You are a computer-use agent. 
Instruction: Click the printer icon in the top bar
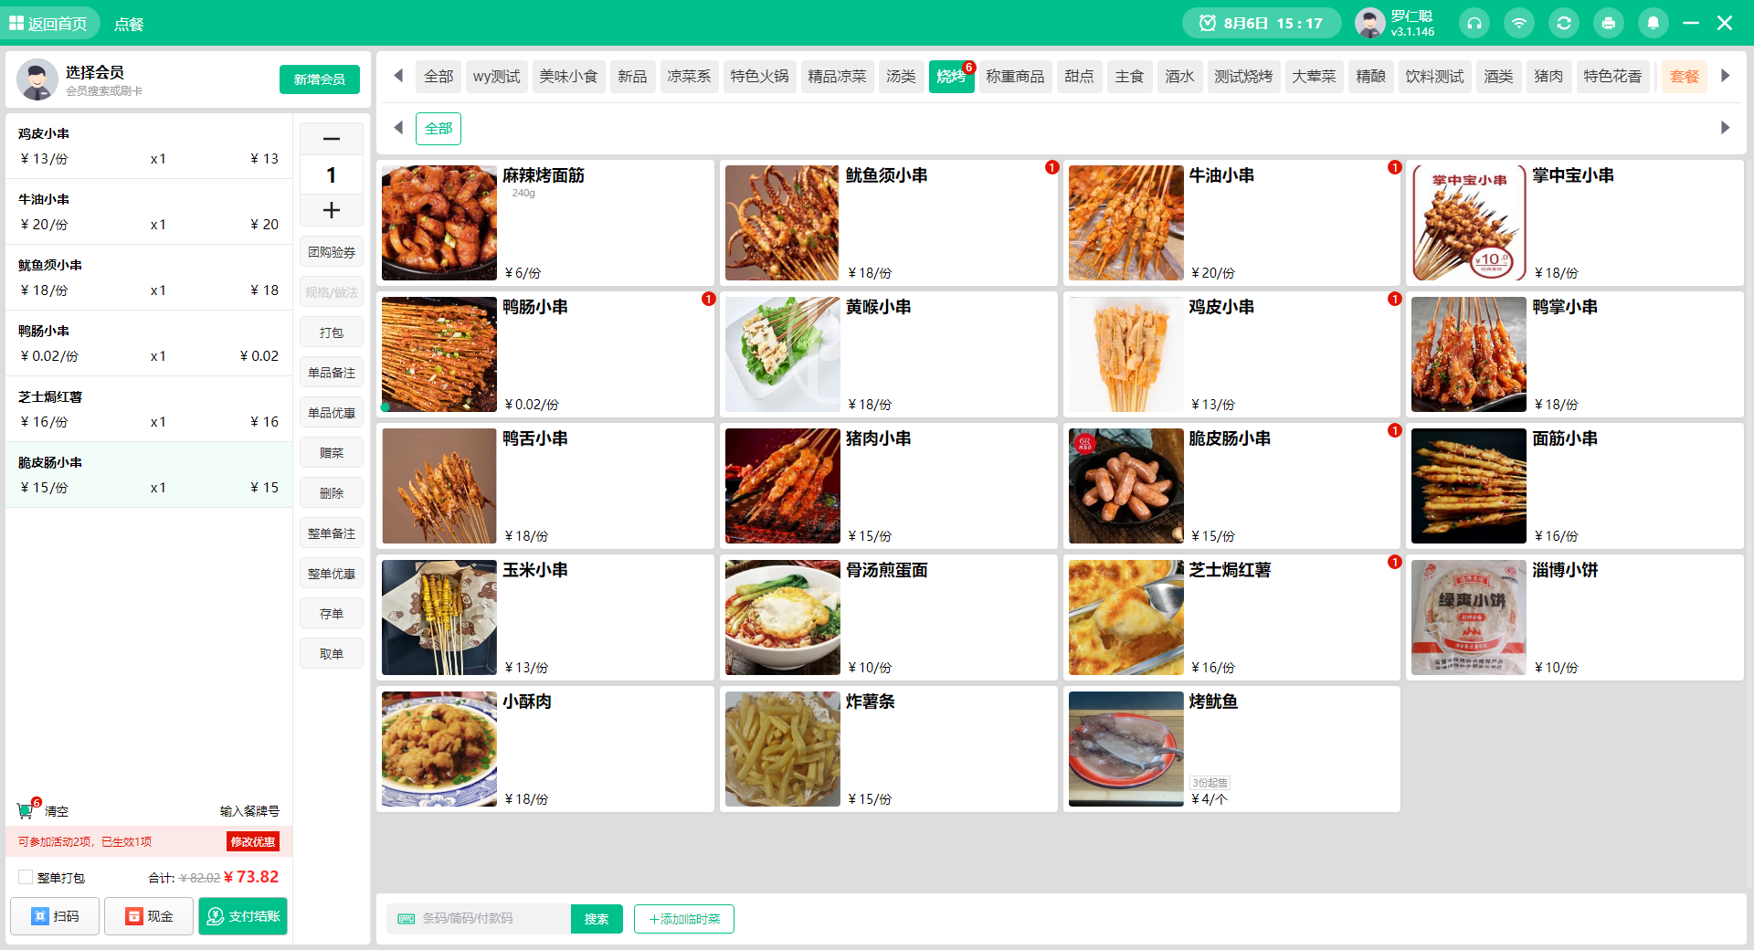pos(1608,23)
